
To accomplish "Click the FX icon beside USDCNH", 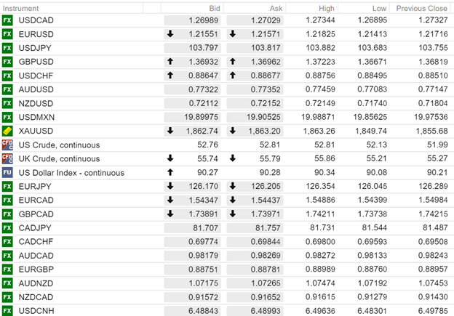I will coord(7,310).
